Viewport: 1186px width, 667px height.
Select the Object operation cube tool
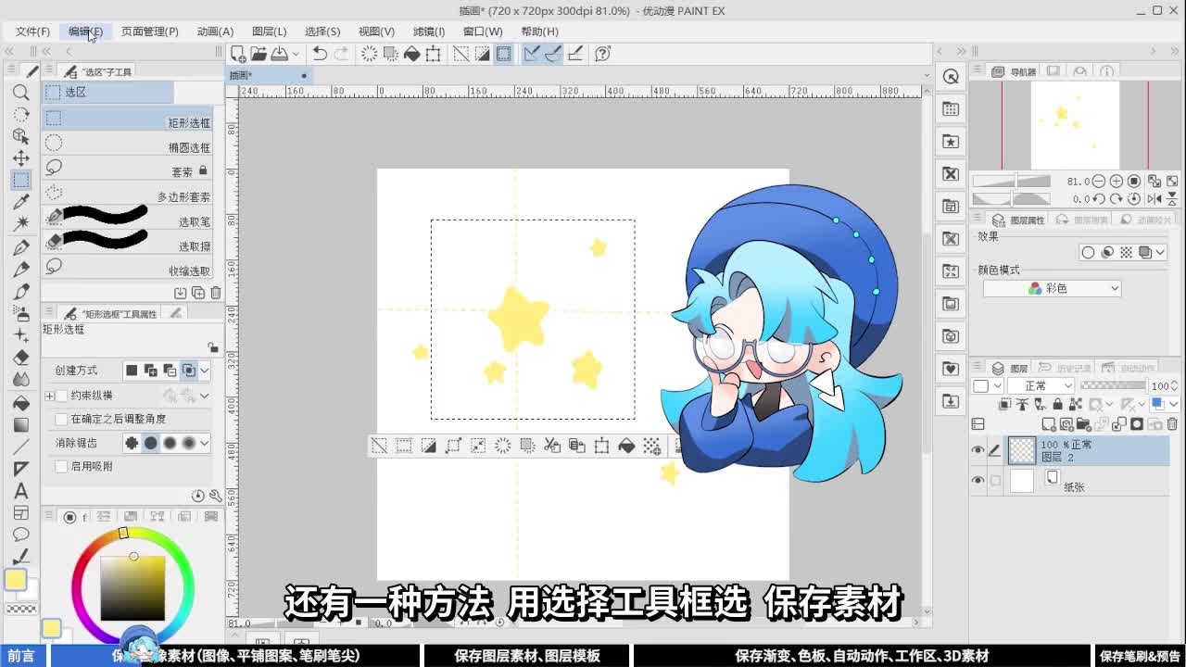coord(21,136)
